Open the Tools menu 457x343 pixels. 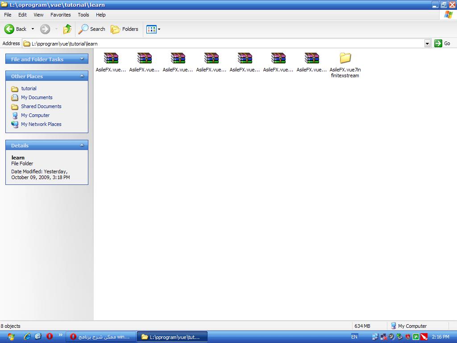(83, 15)
